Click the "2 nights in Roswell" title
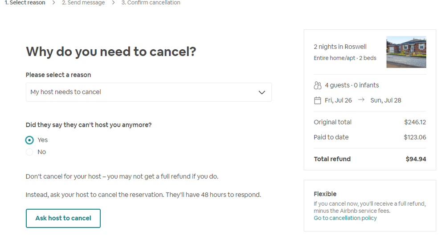445x239 pixels. (340, 47)
